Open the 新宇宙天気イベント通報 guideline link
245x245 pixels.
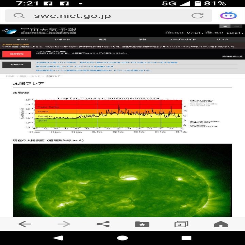click(x=93, y=70)
